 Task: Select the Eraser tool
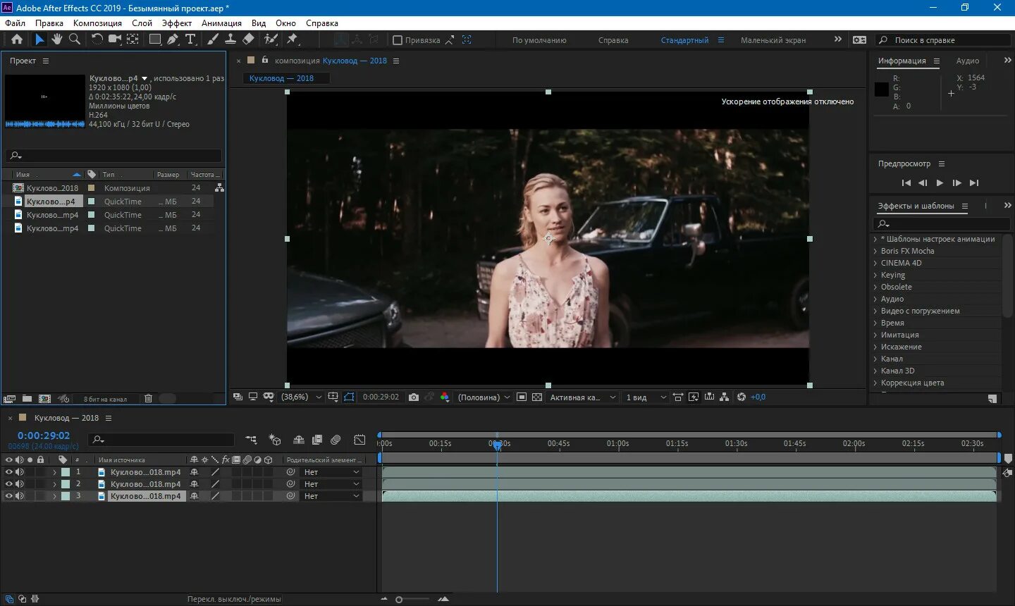click(x=248, y=39)
